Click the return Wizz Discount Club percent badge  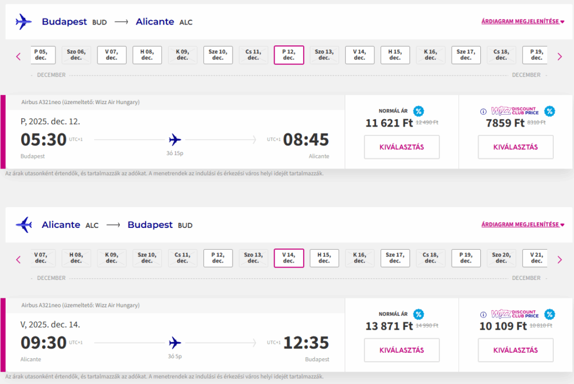(x=549, y=314)
